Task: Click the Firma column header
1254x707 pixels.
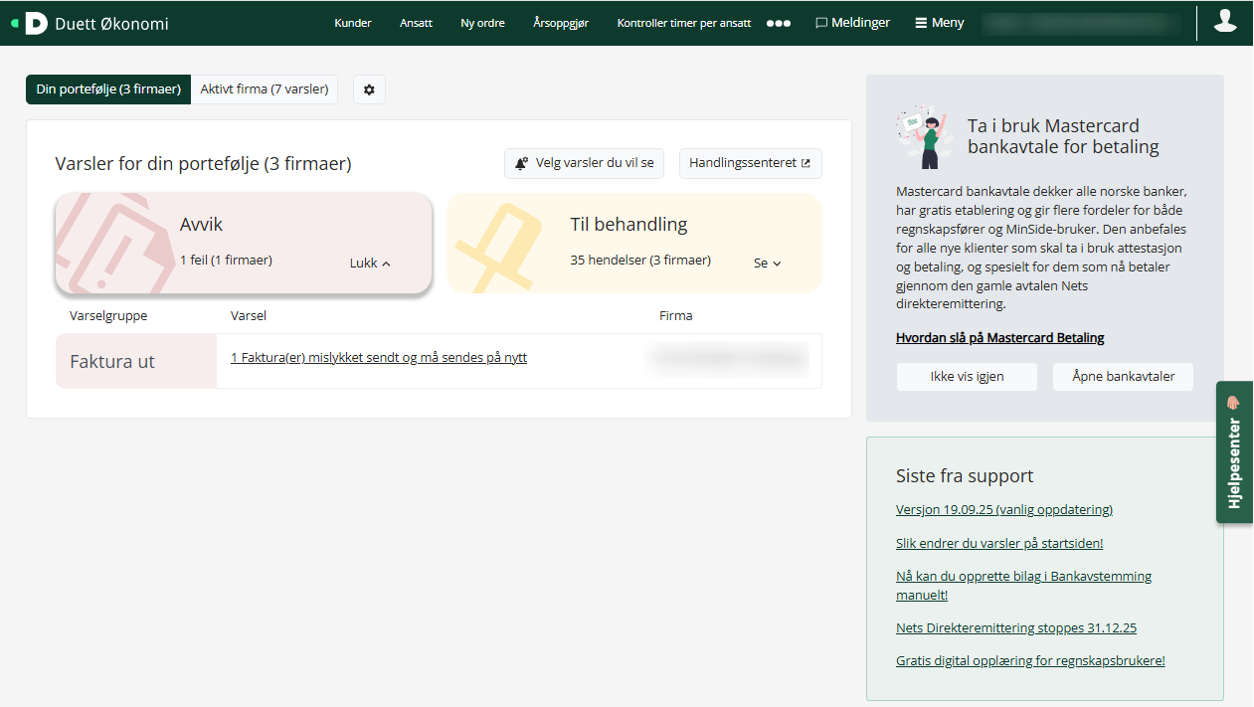Action: (x=676, y=315)
